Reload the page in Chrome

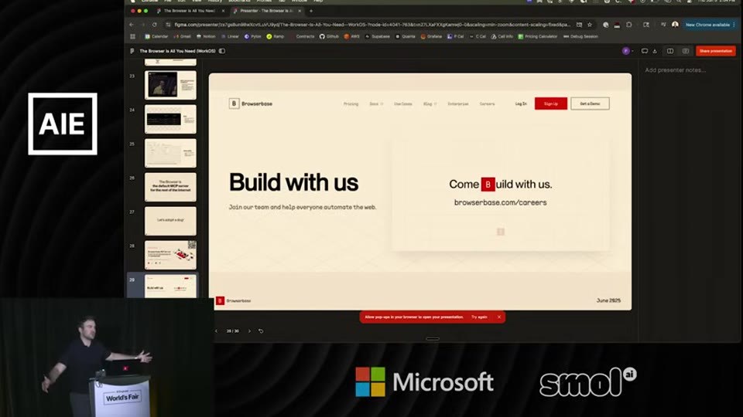tap(155, 25)
